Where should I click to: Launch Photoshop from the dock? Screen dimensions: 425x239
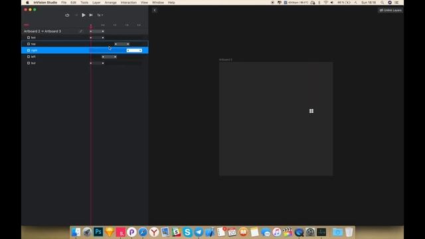(x=98, y=232)
